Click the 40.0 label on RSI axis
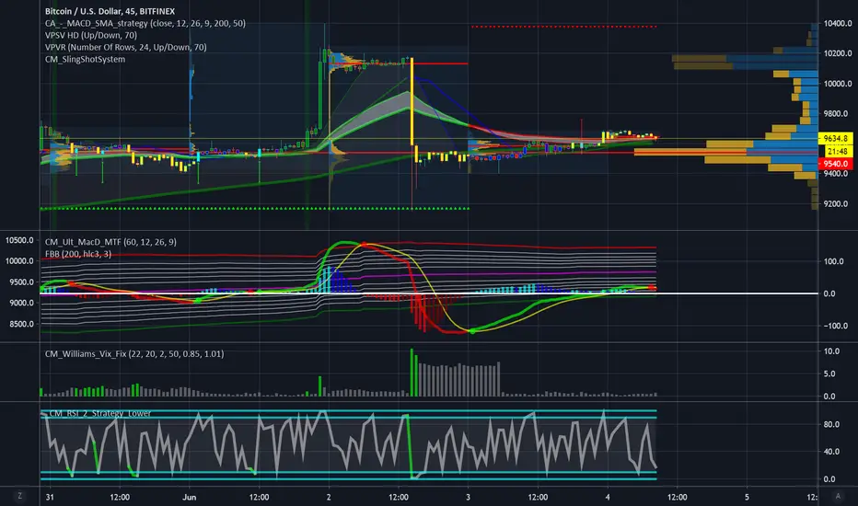Viewport: 858px width, 506px height. tap(831, 452)
